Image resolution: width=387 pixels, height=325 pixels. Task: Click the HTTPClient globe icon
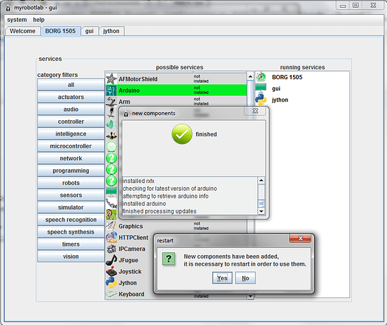112,237
